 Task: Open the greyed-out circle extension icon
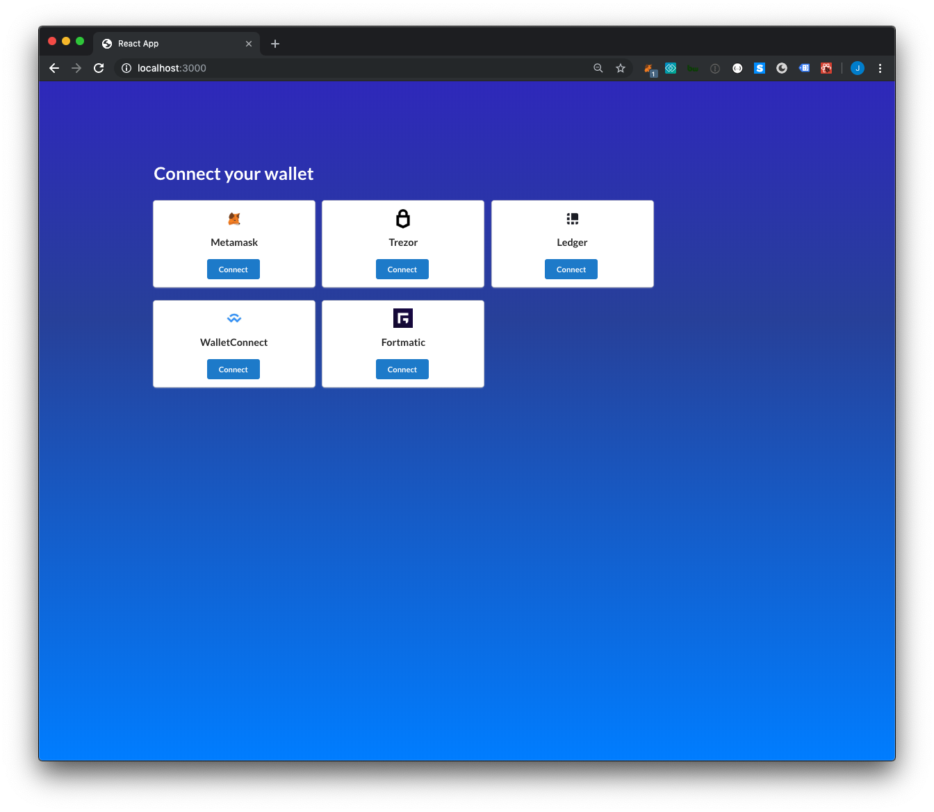(x=715, y=68)
